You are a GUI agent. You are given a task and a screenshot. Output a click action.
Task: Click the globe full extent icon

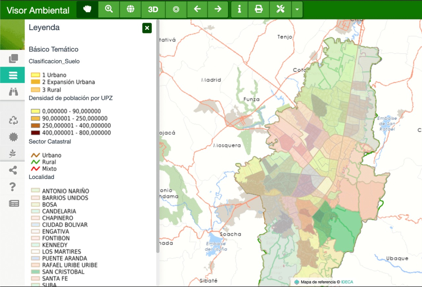pyautogui.click(x=131, y=9)
